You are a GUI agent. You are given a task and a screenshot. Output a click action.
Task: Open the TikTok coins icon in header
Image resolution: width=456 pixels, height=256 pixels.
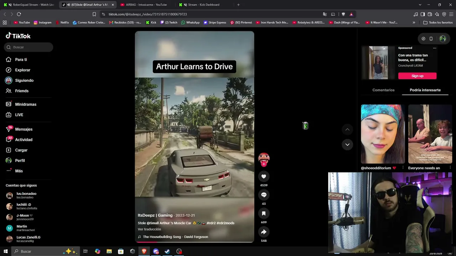click(423, 39)
